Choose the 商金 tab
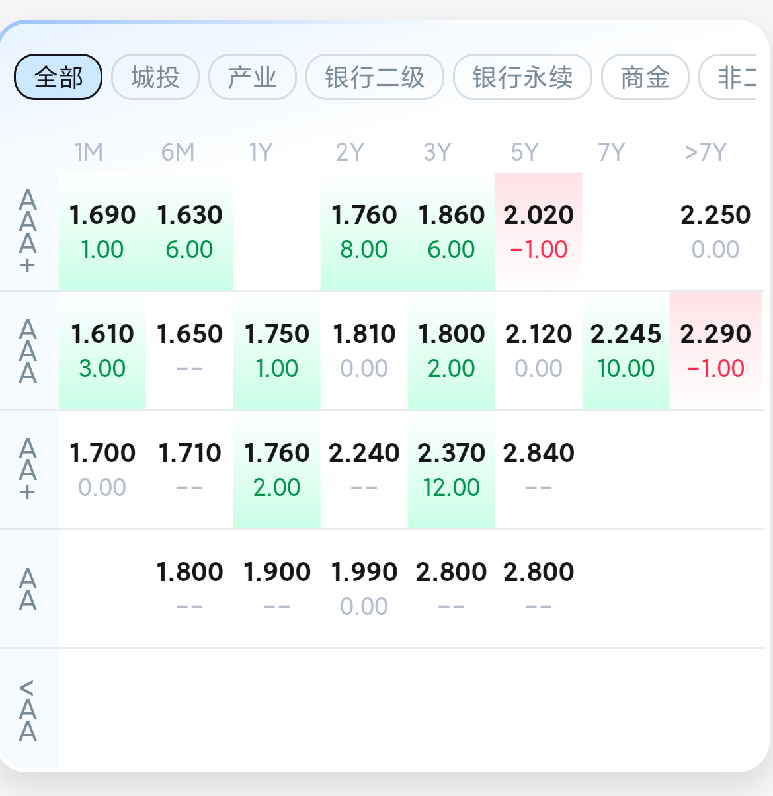 (645, 77)
